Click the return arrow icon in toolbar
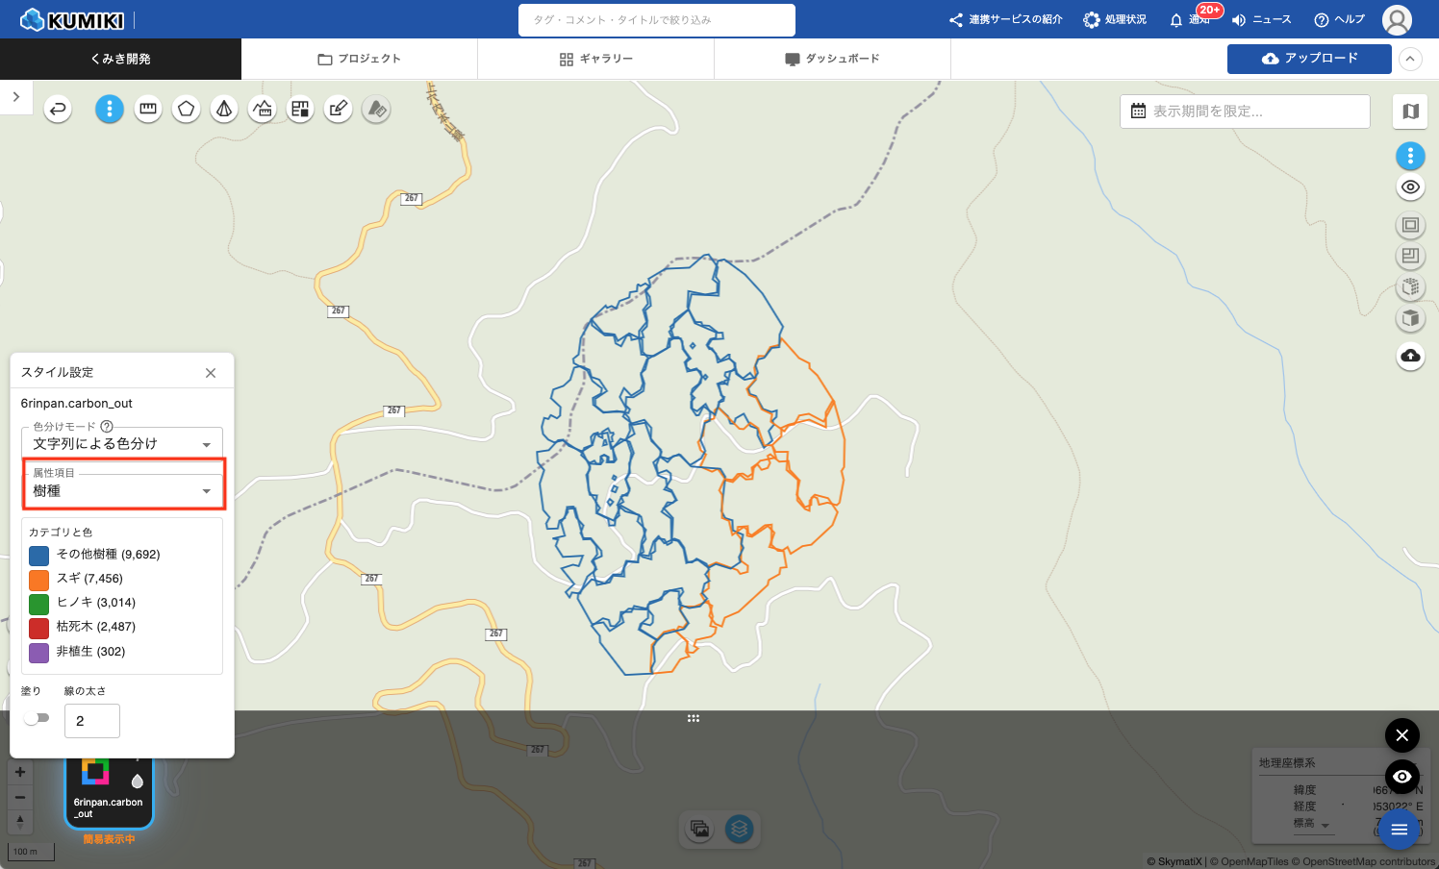 [x=58, y=109]
